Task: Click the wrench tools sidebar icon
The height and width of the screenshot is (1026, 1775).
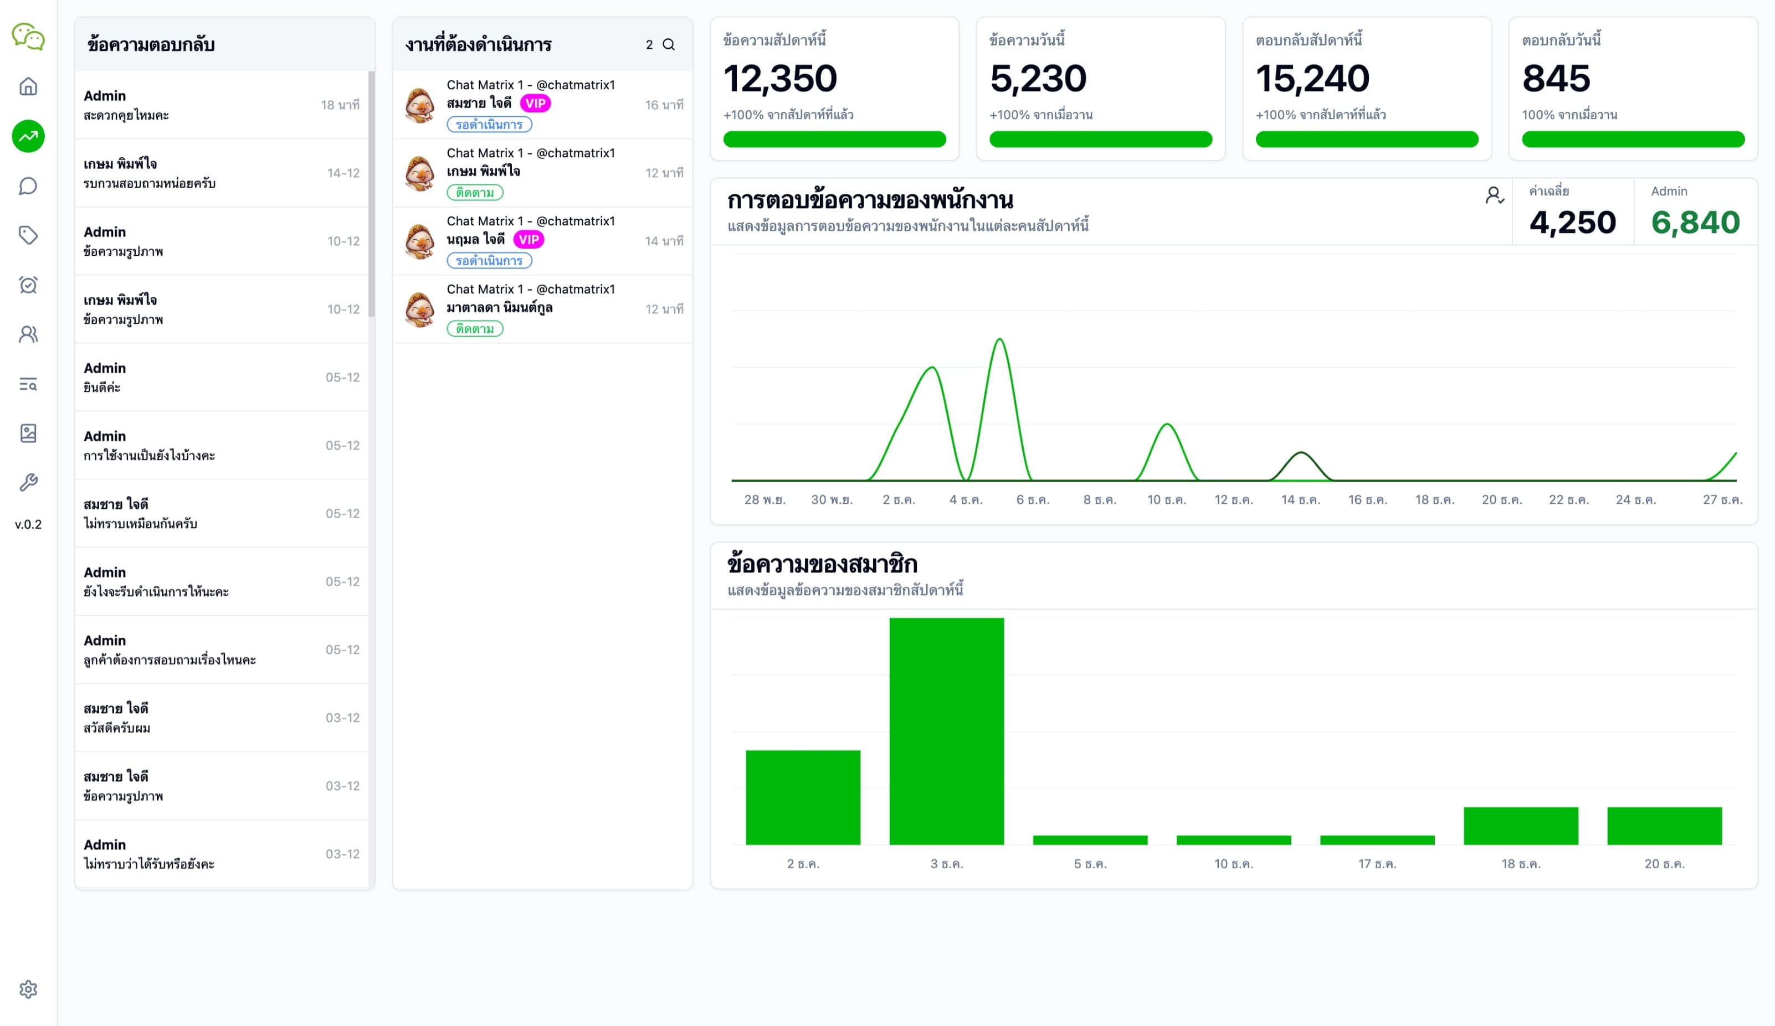Action: [x=28, y=482]
